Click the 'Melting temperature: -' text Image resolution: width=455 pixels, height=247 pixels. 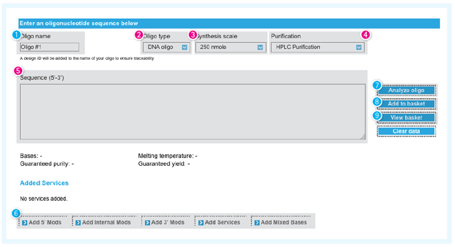coord(168,156)
